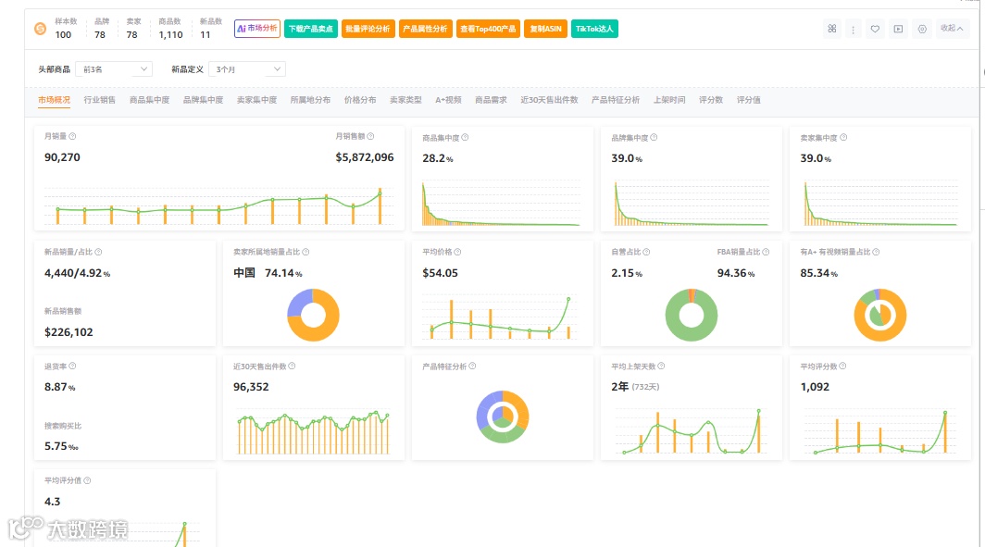Click the Ai 市场分析 button
This screenshot has width=985, height=547.
tap(257, 29)
